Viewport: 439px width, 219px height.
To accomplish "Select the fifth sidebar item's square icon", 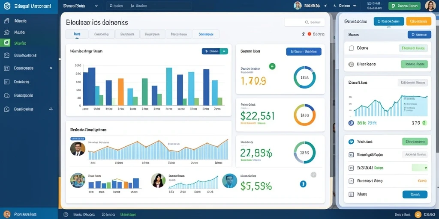I will point(7,68).
